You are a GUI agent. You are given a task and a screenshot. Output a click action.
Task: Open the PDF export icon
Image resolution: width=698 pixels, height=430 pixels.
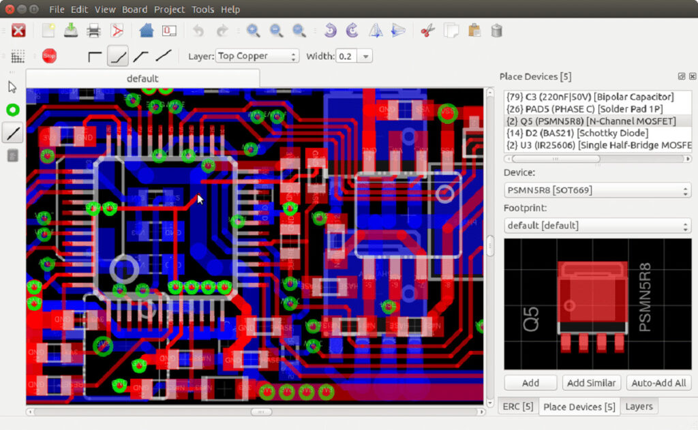click(x=117, y=31)
